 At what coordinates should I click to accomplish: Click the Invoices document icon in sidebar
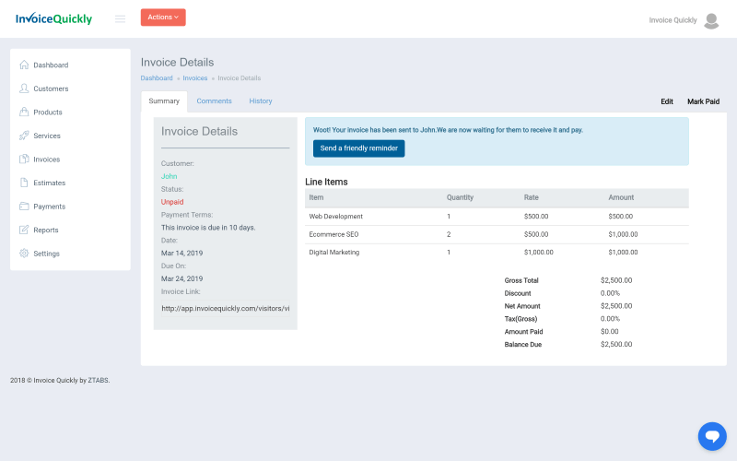point(24,160)
